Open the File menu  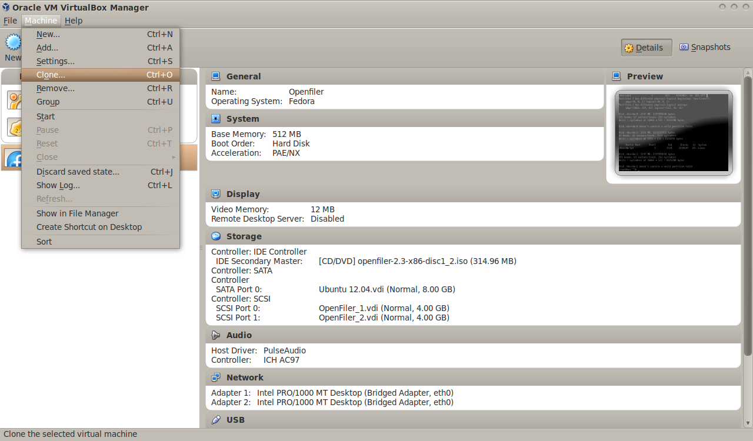(x=10, y=21)
